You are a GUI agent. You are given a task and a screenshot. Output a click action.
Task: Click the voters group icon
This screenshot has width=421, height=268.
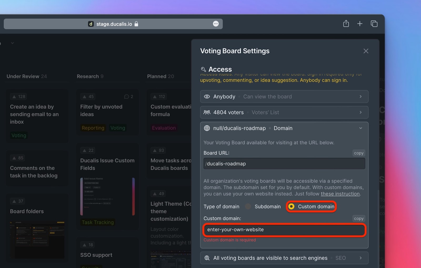coord(207,112)
